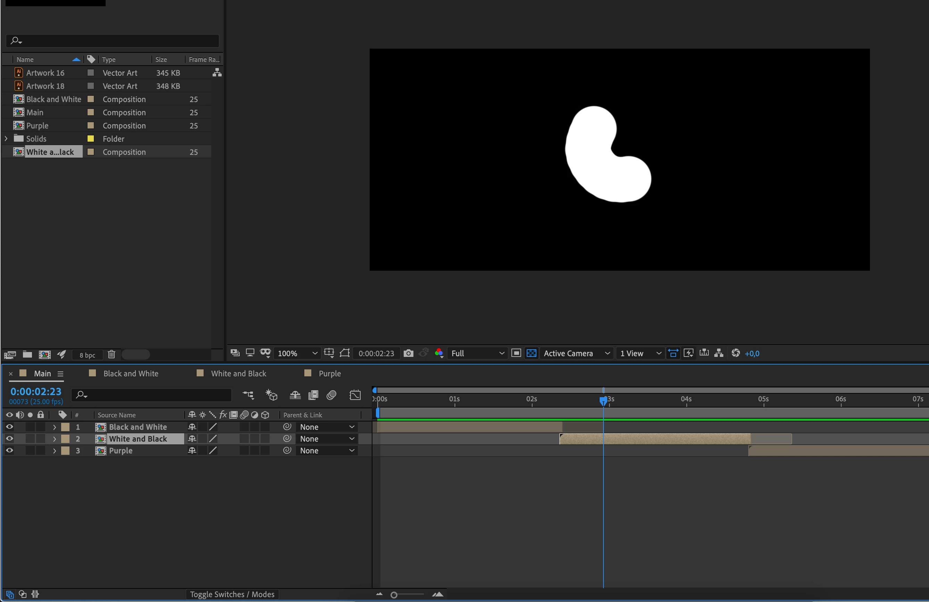Screen dimensions: 929x602
Task: Hide the Purple layer eye toggle
Action: click(x=9, y=450)
